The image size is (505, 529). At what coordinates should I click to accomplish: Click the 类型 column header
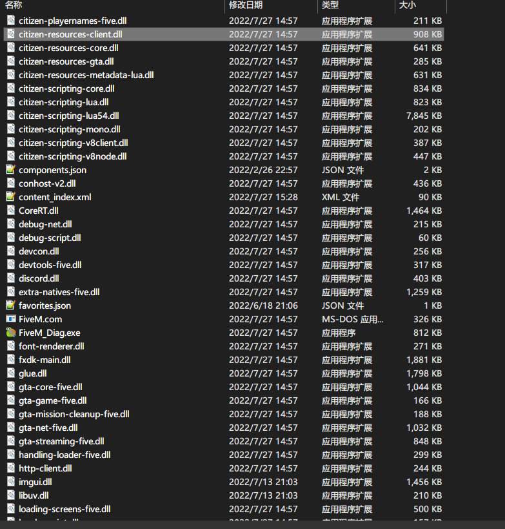point(330,5)
